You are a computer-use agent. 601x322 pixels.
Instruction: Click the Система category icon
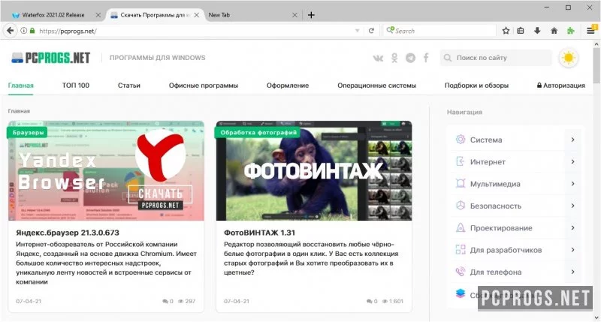tap(461, 140)
